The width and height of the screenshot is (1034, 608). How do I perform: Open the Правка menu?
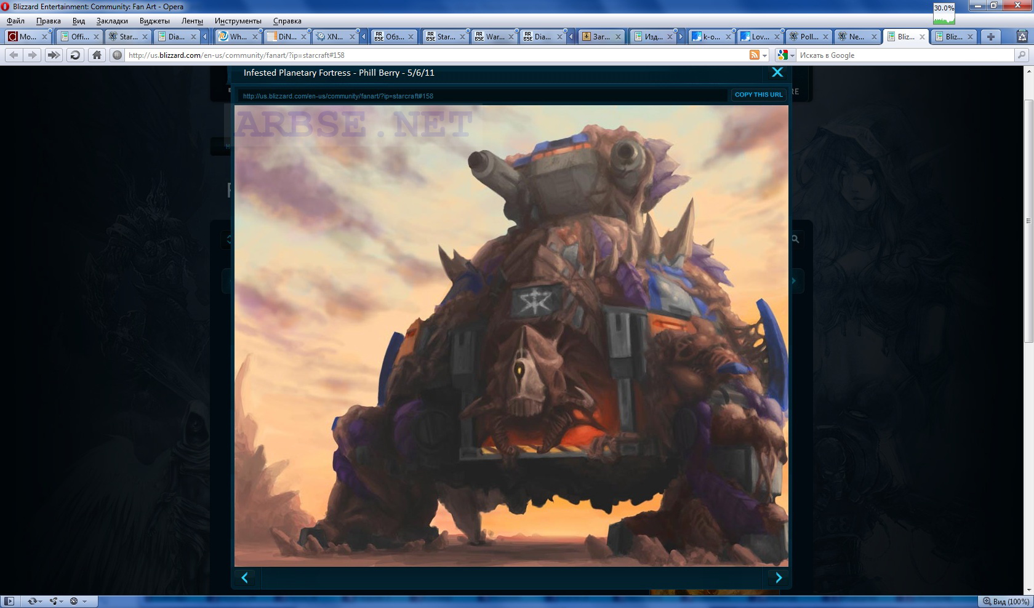tap(49, 20)
